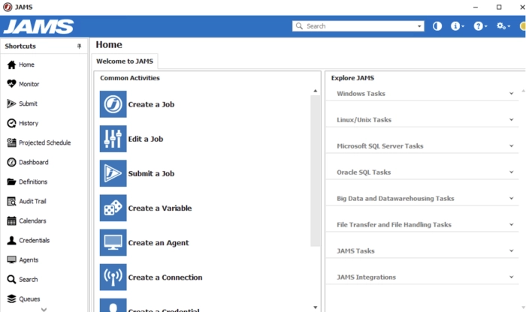Image resolution: width=526 pixels, height=312 pixels.
Task: Click inside the Search input field
Action: (x=357, y=26)
